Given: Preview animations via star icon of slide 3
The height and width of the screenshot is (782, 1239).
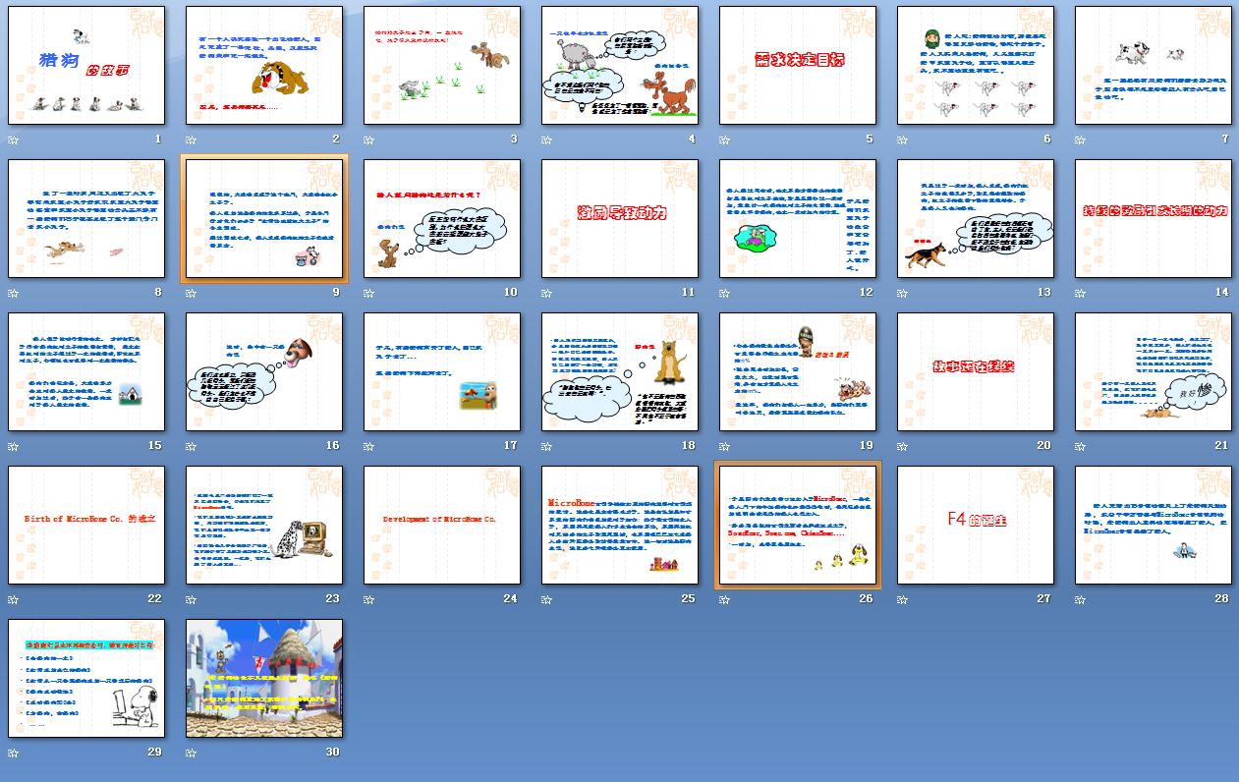Looking at the screenshot, I should point(368,140).
